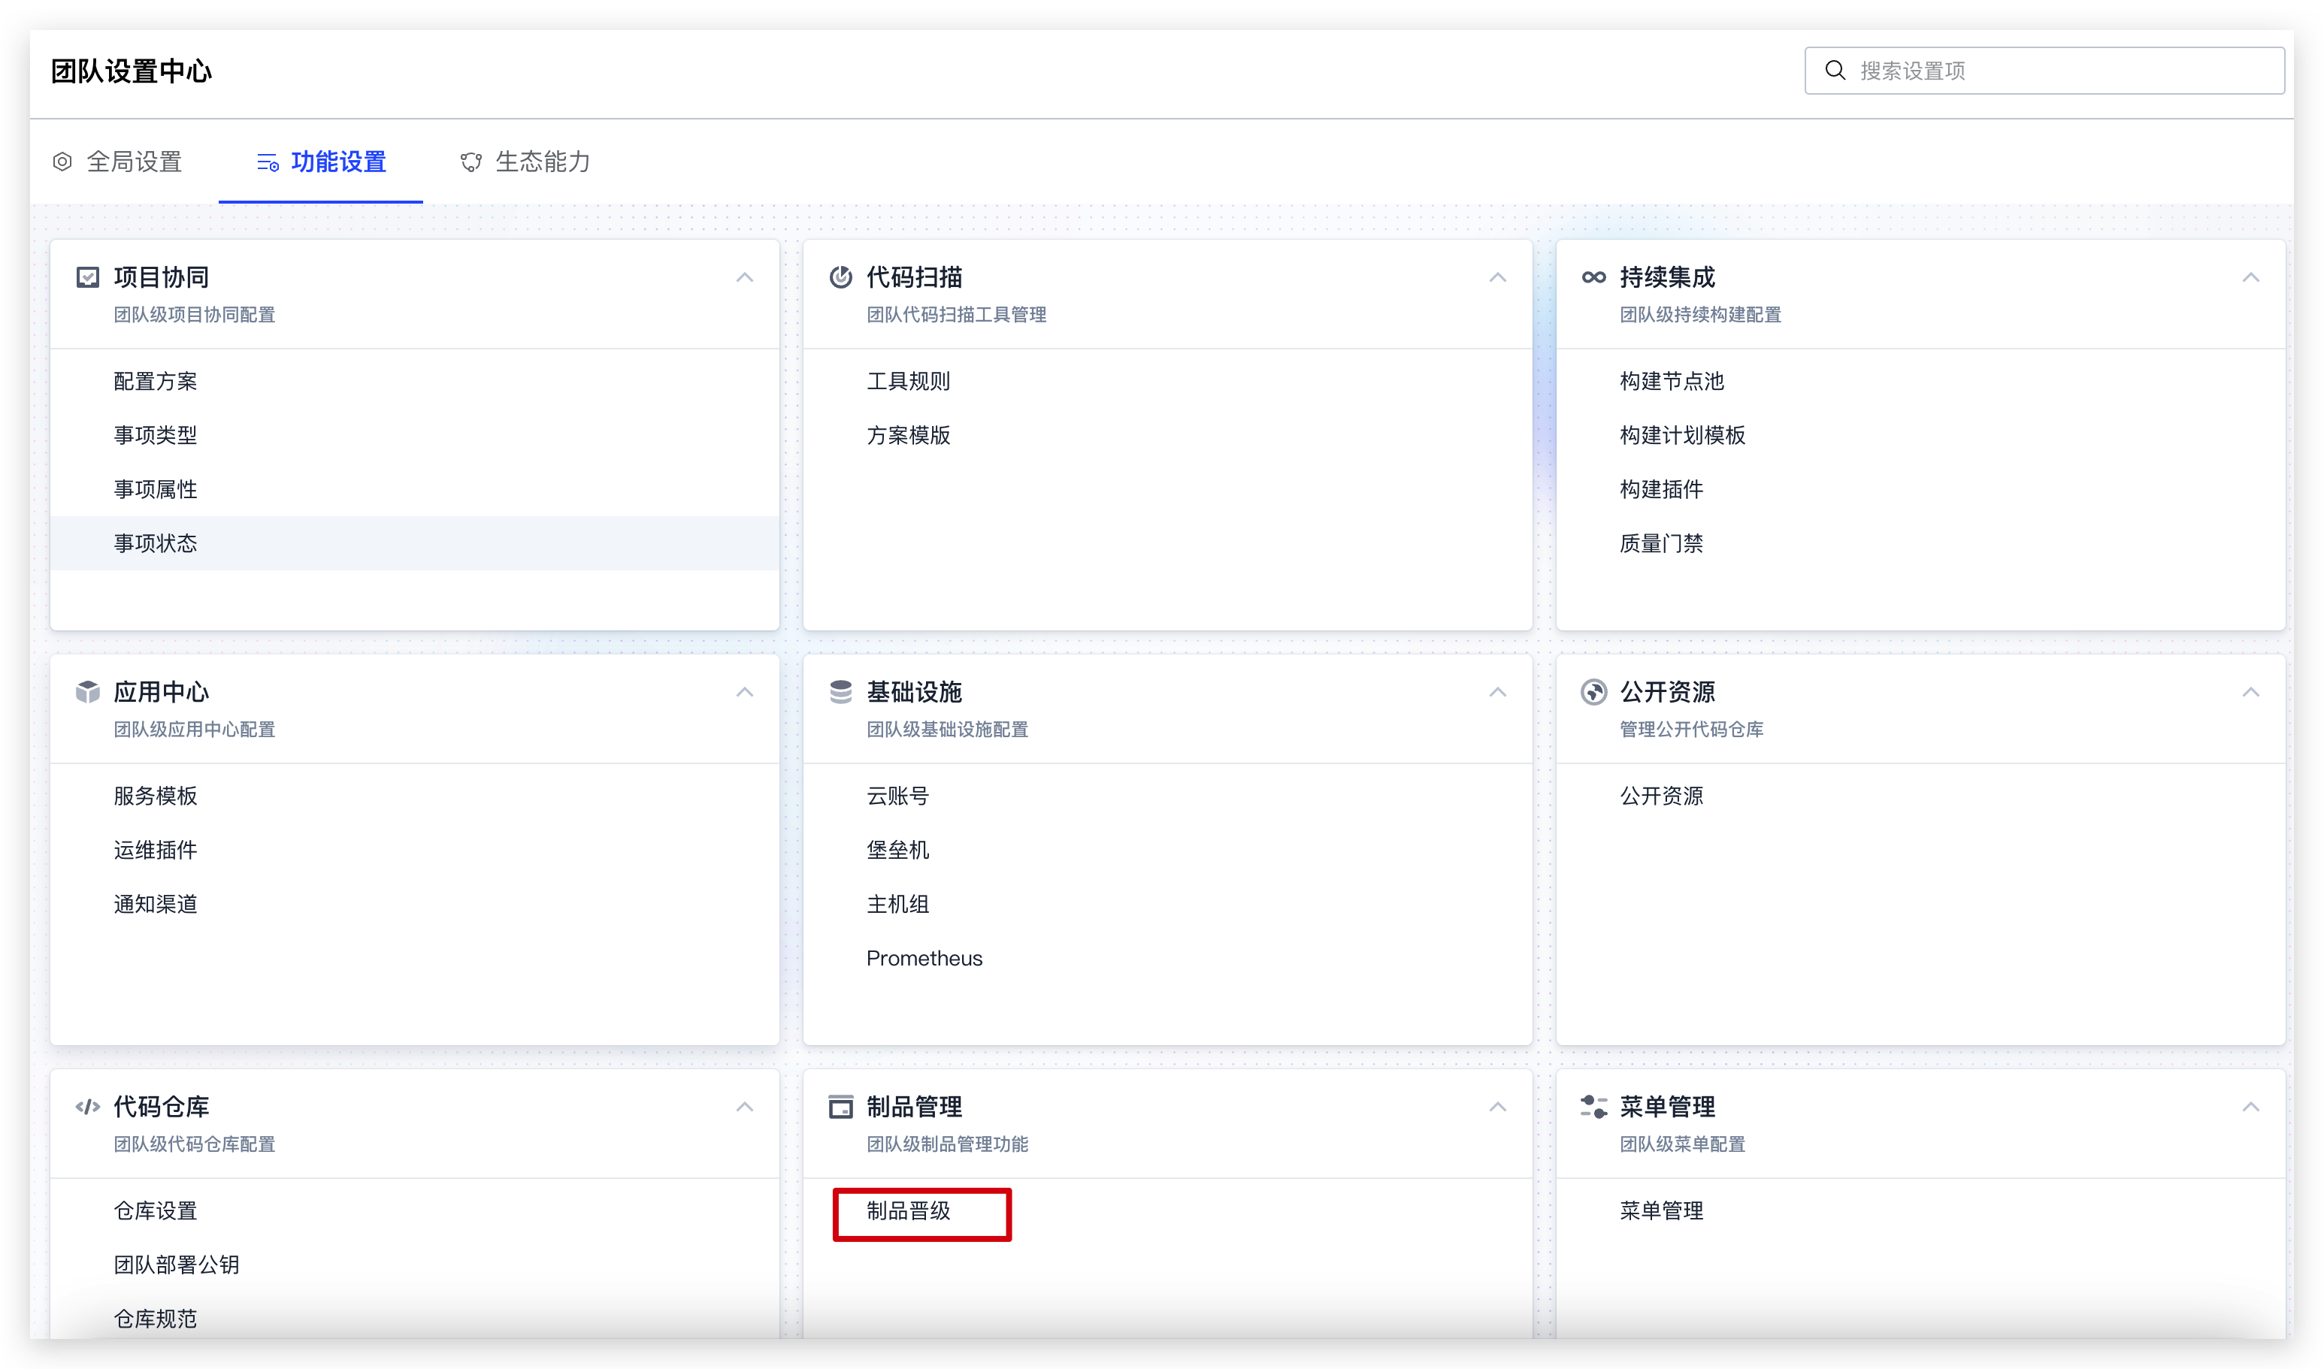Click the 公开资源 globe icon
Screen dimensions: 2324x1369
tap(1593, 692)
